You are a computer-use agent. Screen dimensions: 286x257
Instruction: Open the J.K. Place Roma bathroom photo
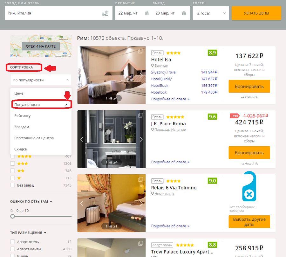point(112,139)
